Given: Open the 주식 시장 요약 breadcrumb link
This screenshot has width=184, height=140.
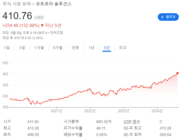Looking at the screenshot, I should coord(17,4).
